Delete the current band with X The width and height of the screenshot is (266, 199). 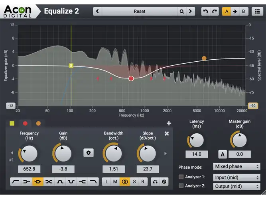[167, 134]
